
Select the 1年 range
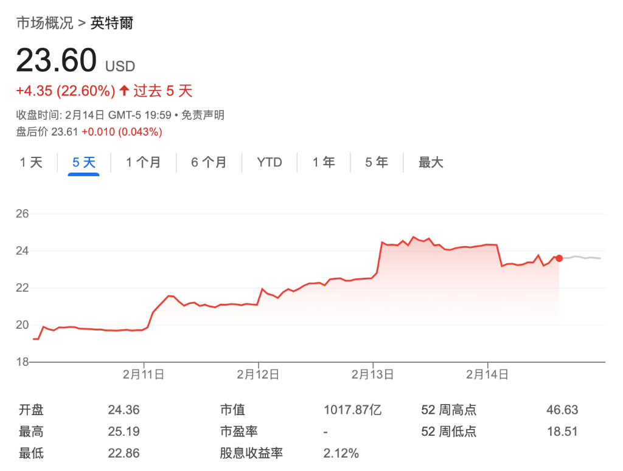[323, 162]
